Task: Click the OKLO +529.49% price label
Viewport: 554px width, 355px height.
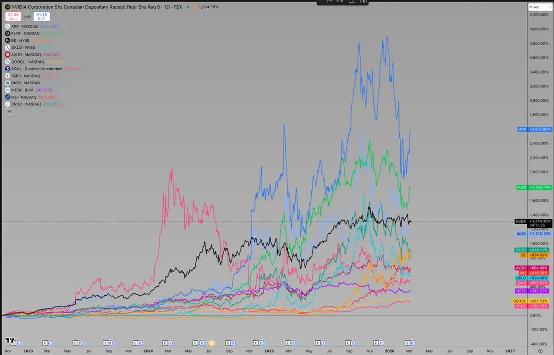Action: pos(533,278)
